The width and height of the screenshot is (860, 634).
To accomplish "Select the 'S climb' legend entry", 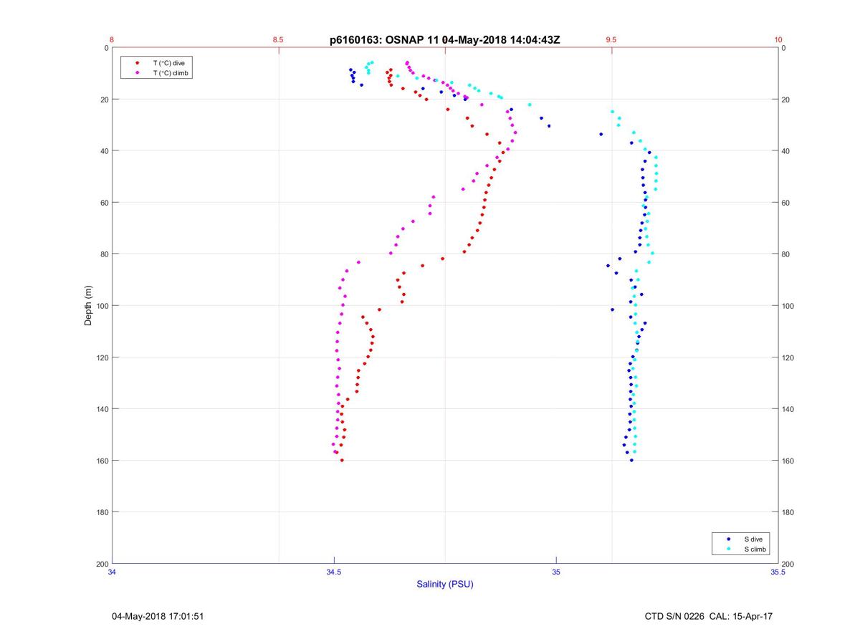I will pyautogui.click(x=755, y=549).
